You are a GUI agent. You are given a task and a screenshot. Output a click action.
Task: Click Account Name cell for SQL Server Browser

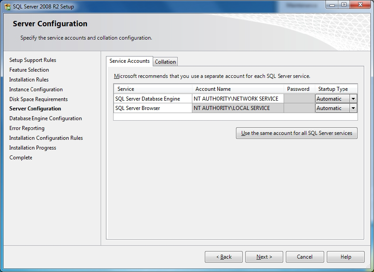pyautogui.click(x=238, y=108)
